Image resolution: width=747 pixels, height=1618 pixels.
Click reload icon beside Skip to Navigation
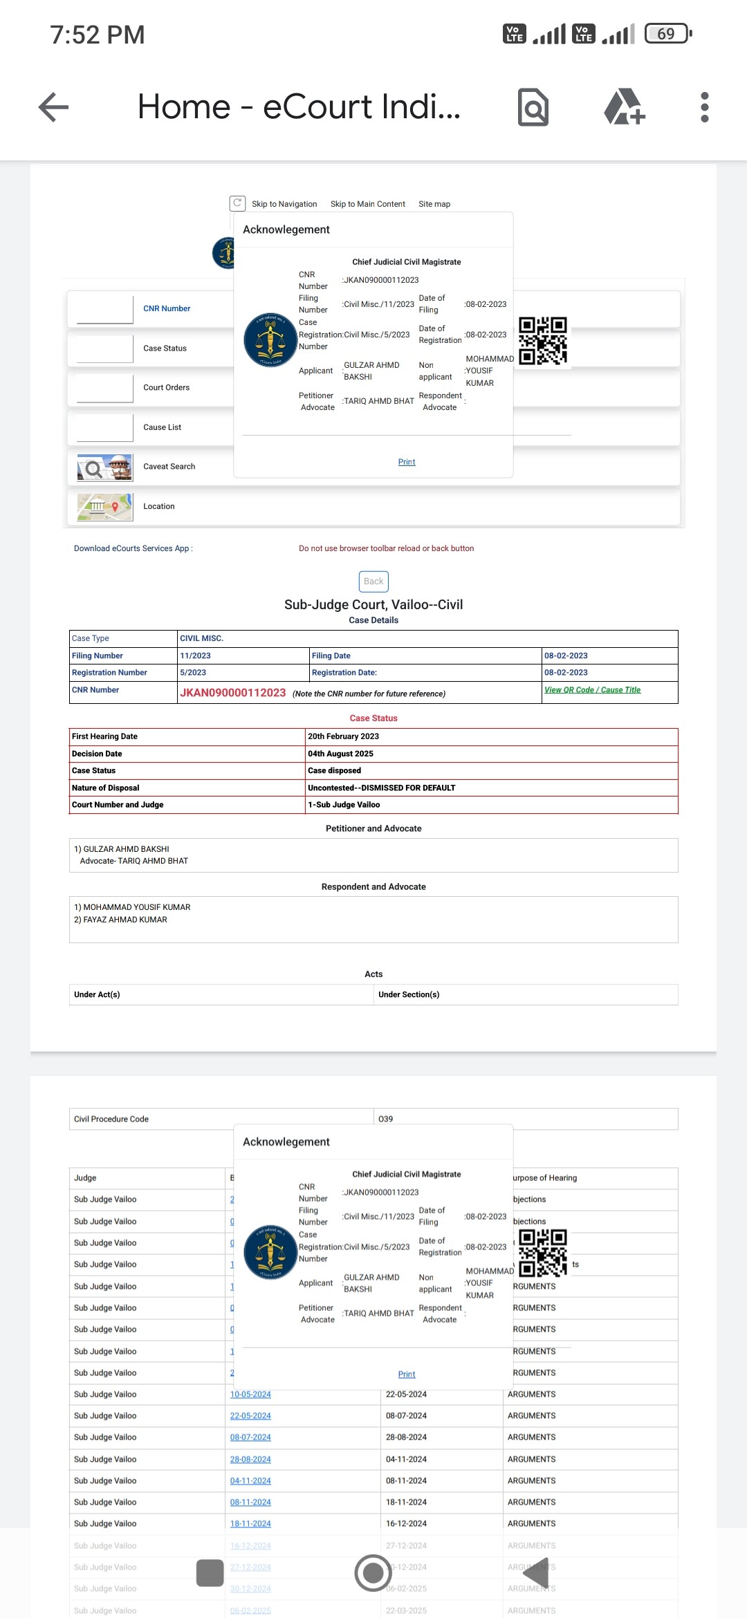pos(237,203)
